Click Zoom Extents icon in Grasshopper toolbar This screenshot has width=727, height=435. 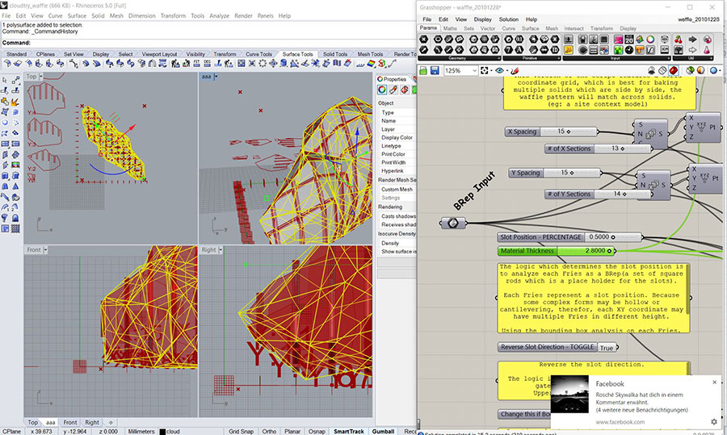coord(484,70)
